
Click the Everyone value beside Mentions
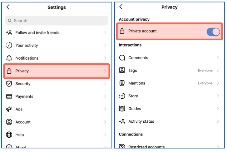click(205, 83)
